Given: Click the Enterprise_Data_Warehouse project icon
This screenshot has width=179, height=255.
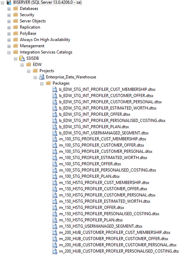Looking at the screenshot, I should pos(42,77).
